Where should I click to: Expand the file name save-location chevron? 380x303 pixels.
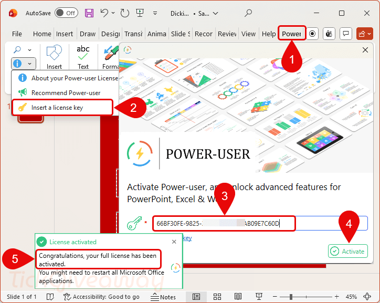[x=215, y=13]
